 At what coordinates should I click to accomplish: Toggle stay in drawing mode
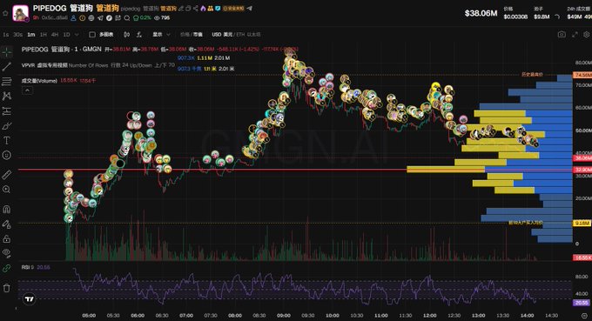click(x=7, y=224)
